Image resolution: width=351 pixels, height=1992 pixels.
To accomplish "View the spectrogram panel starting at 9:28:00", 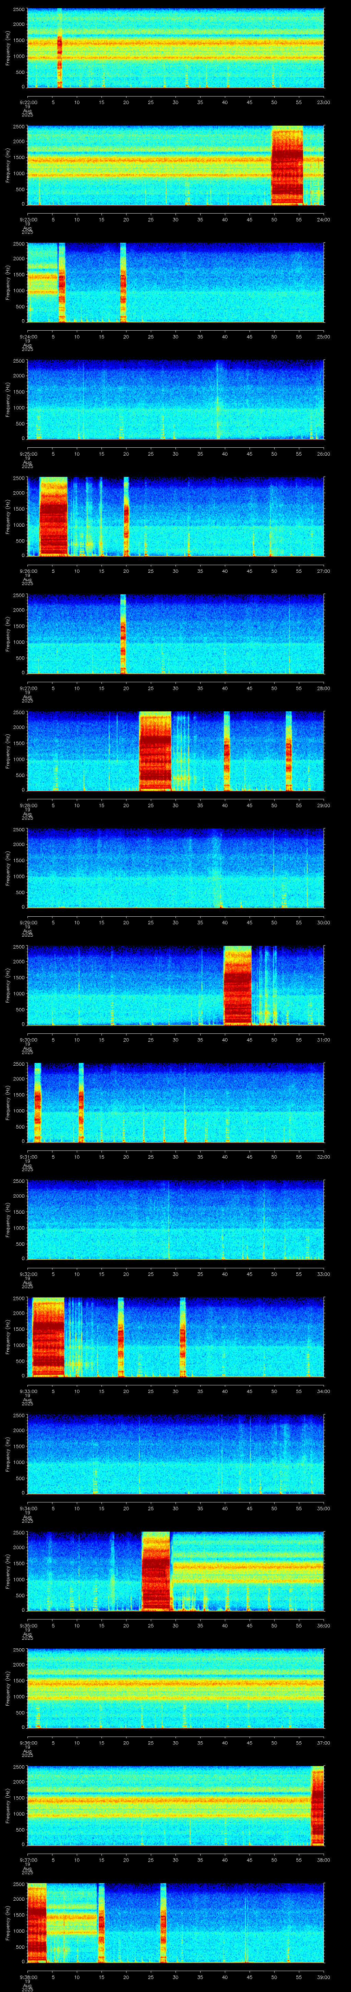I will coord(175,752).
